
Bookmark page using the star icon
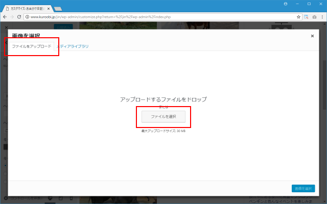coord(298,17)
